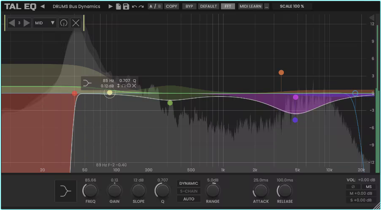Toggle the MS mode button
Viewport: 381px width, 210px height.
pos(369,187)
